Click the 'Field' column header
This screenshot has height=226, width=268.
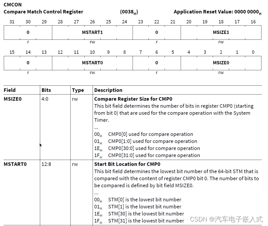click(10, 90)
